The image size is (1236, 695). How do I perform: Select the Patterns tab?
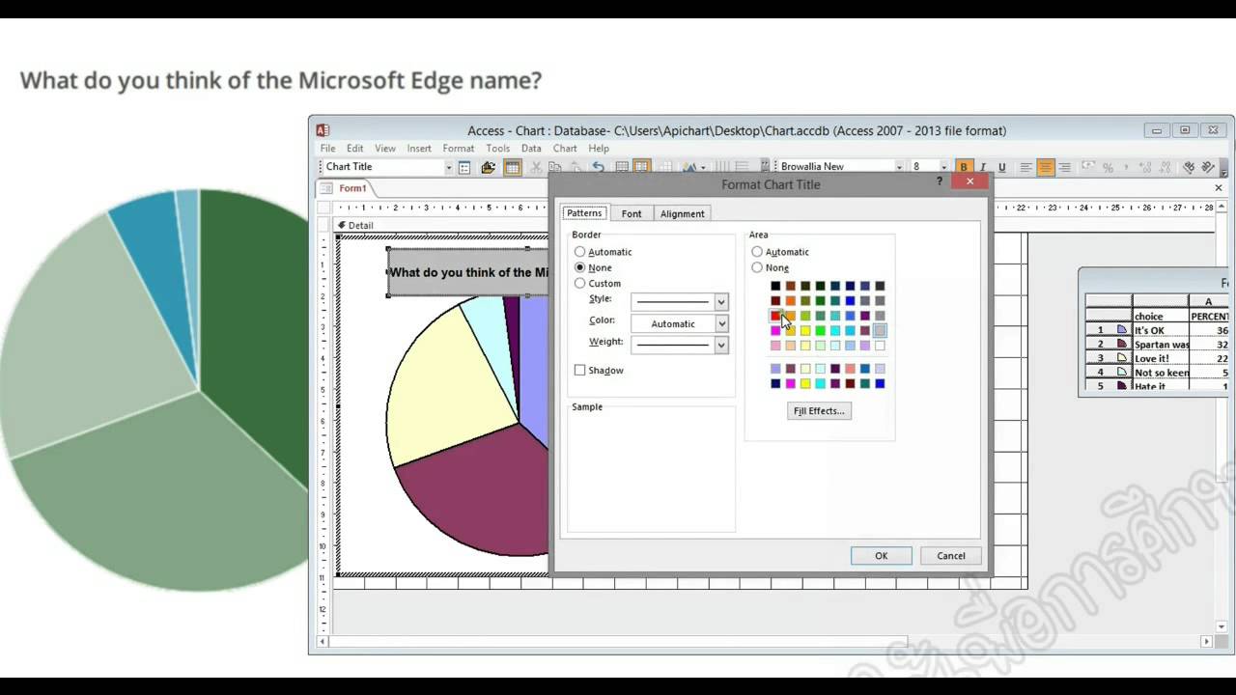tap(584, 212)
